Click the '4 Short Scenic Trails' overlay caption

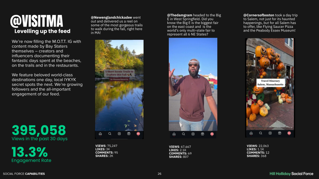pyautogui.click(x=119, y=73)
